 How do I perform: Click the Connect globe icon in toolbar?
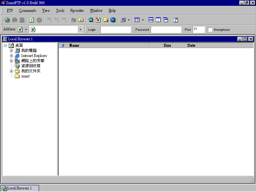point(7,20)
